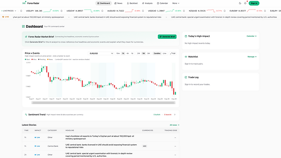Open the More menu dropdown
281x158 pixels.
pos(176,3)
